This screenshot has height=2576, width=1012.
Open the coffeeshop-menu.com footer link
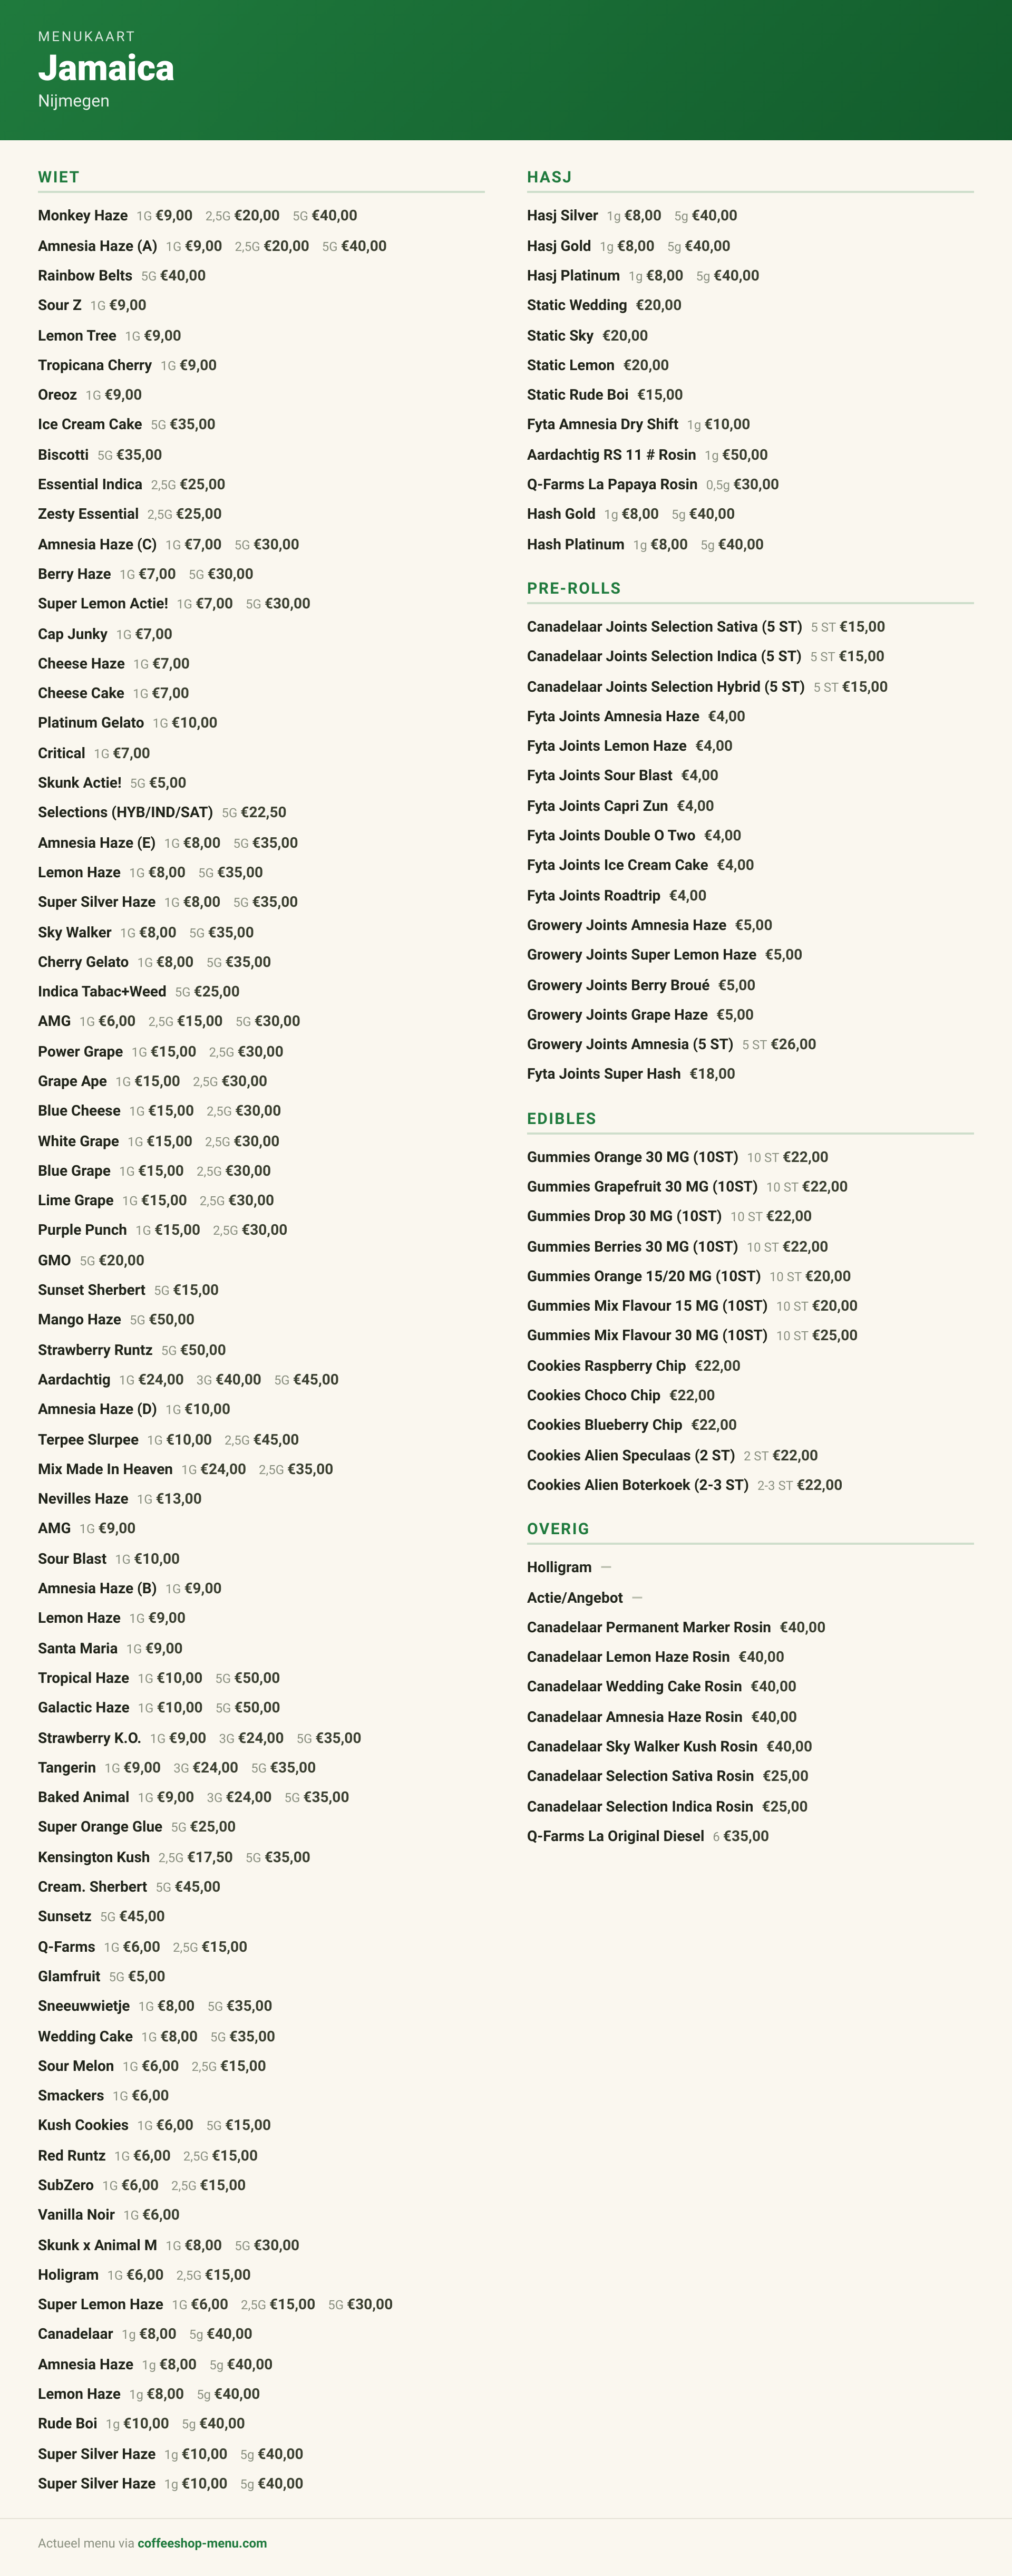click(202, 2543)
